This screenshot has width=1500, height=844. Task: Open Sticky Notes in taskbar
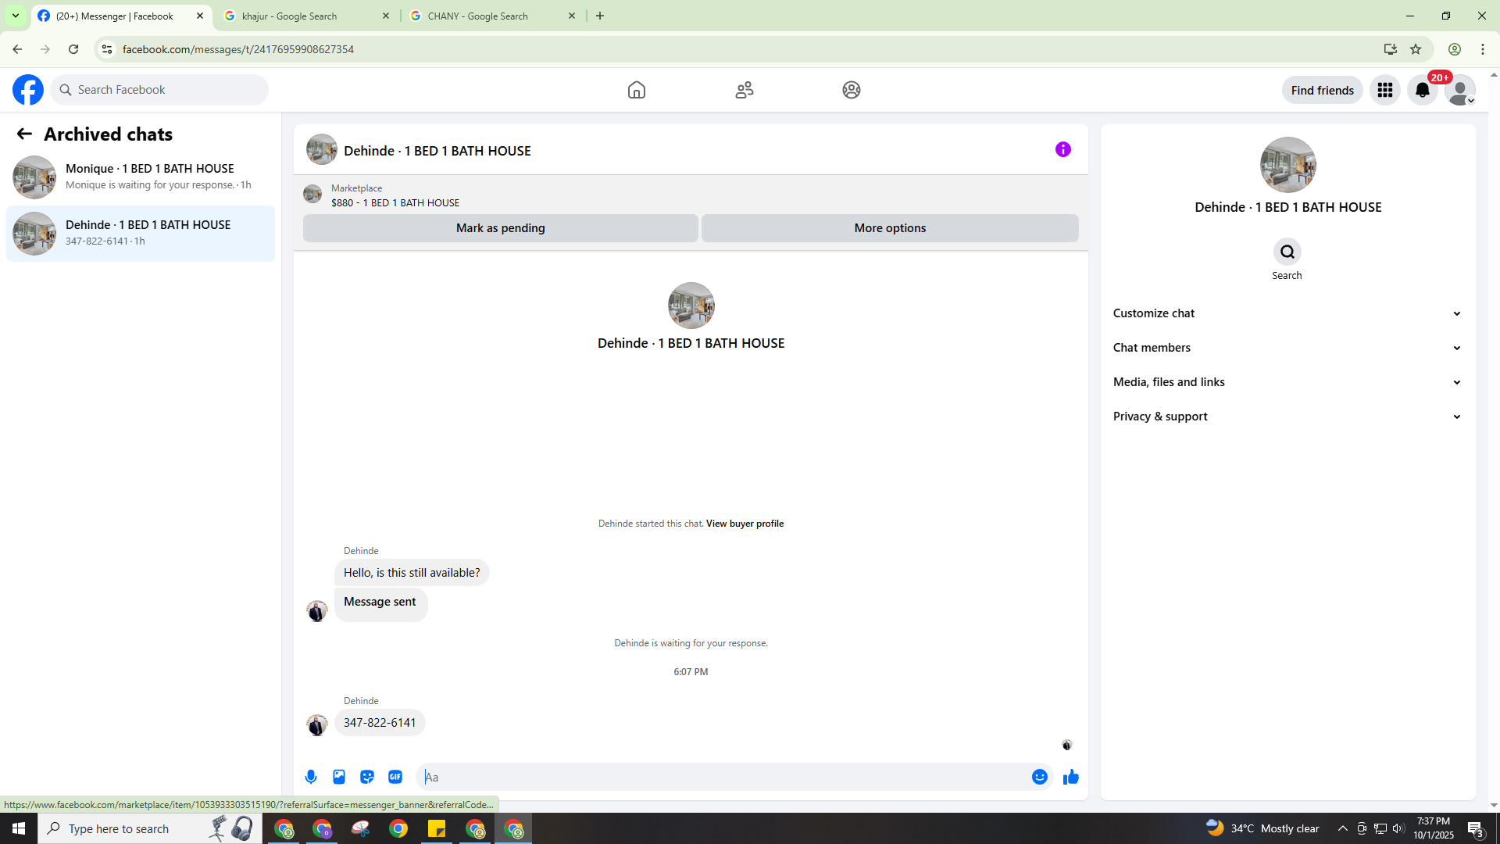[437, 828]
